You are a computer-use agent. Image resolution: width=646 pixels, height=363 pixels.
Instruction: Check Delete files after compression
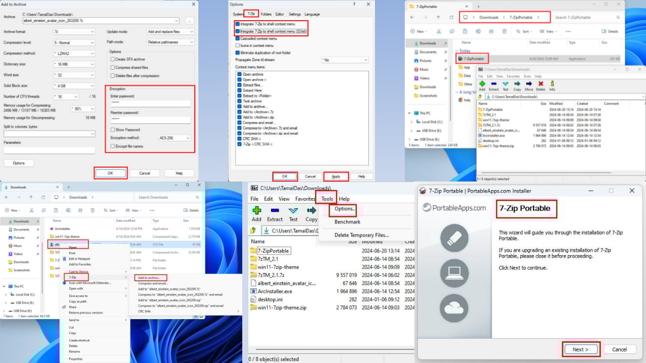(x=113, y=76)
